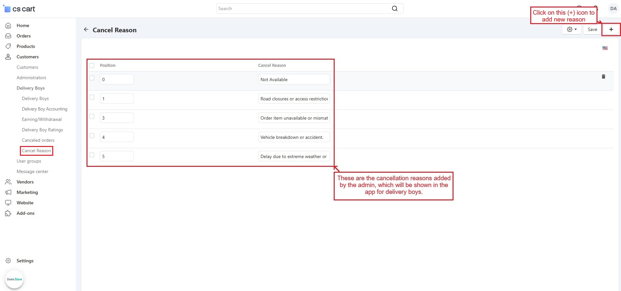Check the box for Not Available row
621x291 pixels.
92,78
